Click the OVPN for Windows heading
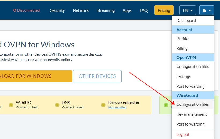Screen dimensions: 220x139 click(37, 45)
